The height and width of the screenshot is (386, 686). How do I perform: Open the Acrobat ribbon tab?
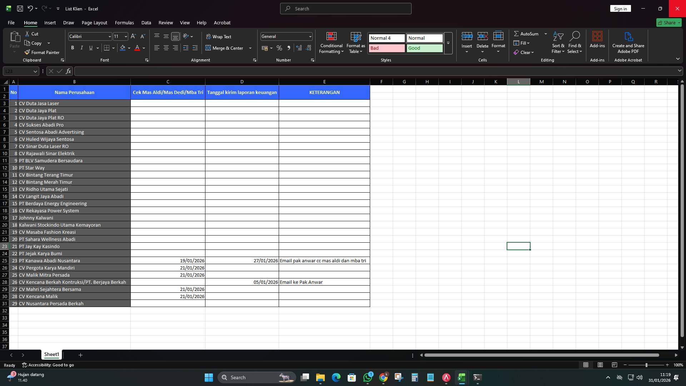222,23
